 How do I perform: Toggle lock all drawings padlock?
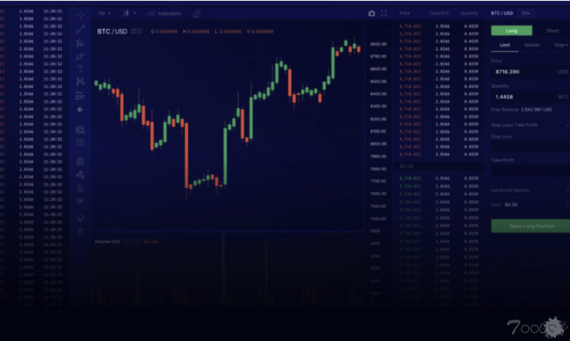80,188
